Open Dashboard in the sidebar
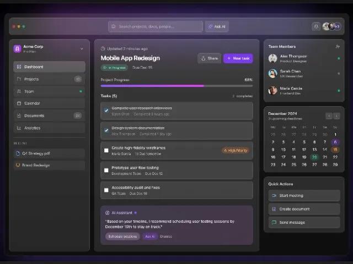This screenshot has width=353, height=264. [x=49, y=67]
